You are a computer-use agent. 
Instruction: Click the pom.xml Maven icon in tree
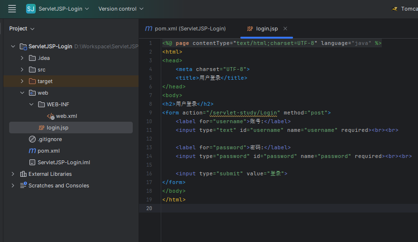pos(32,151)
